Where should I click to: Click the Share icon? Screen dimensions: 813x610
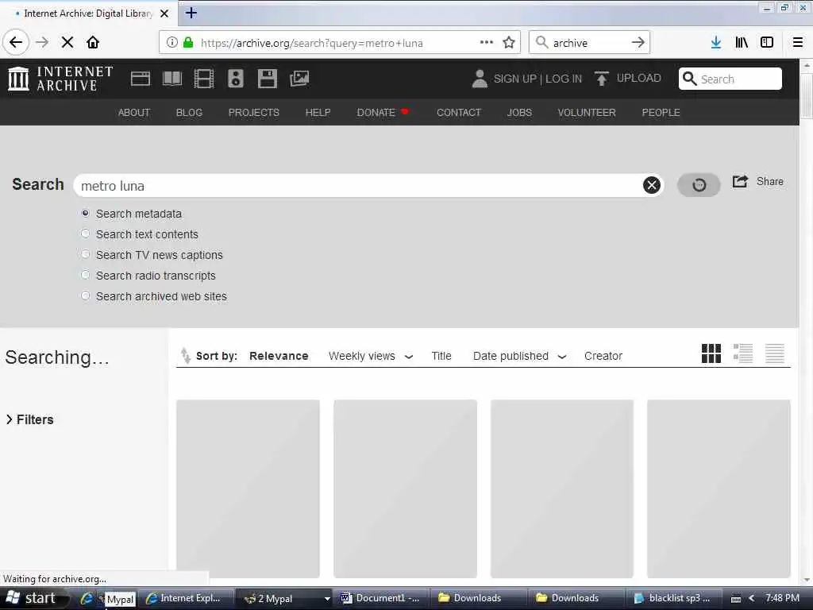pyautogui.click(x=740, y=182)
